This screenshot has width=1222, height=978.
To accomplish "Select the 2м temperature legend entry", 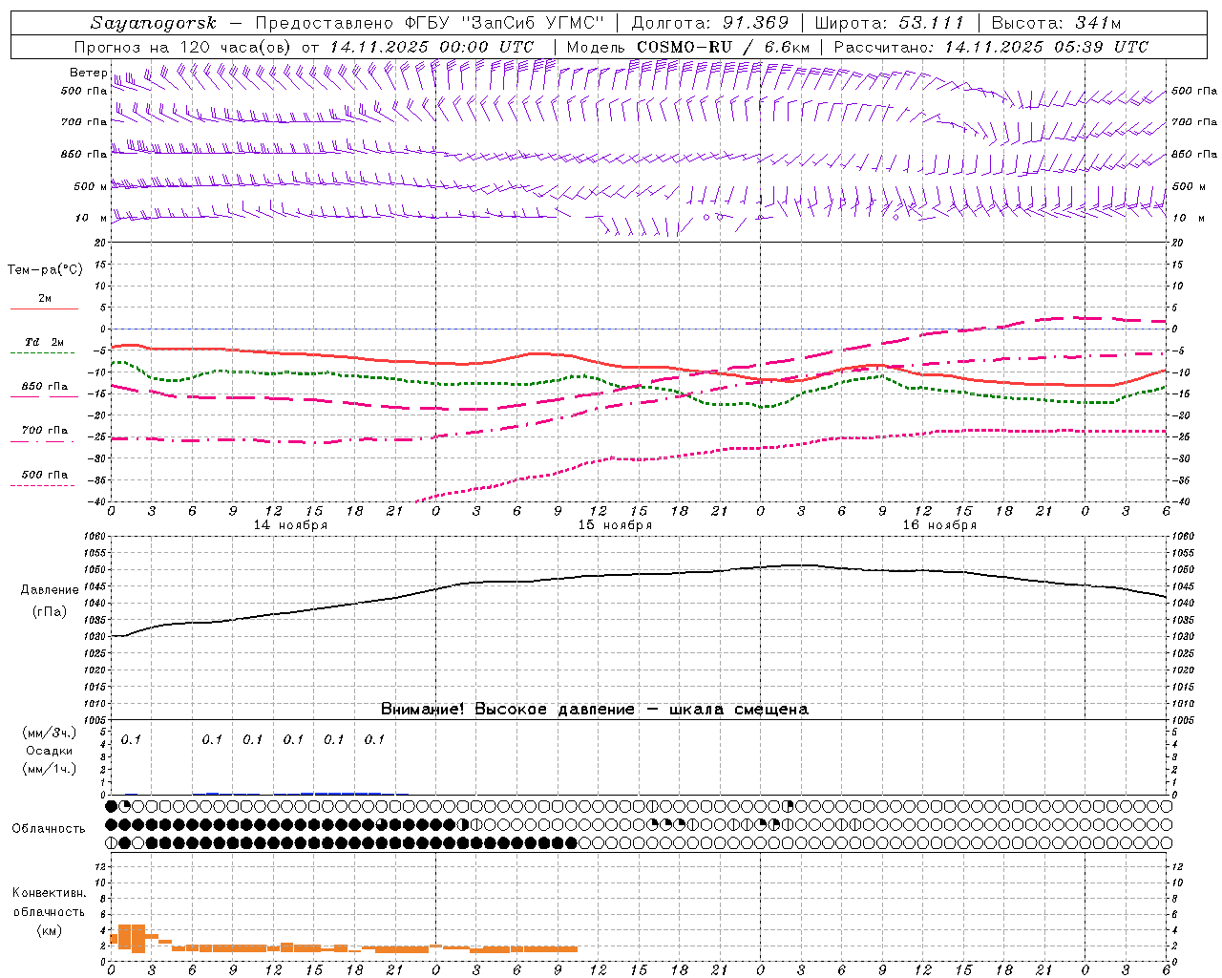I will click(x=45, y=298).
